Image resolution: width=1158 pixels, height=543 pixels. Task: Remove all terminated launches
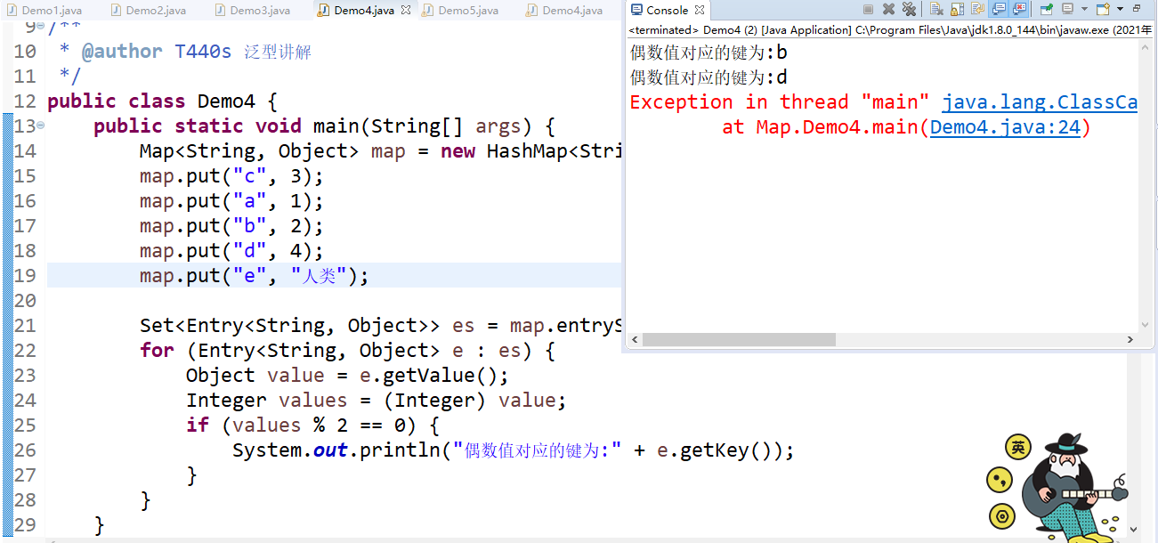coord(909,9)
